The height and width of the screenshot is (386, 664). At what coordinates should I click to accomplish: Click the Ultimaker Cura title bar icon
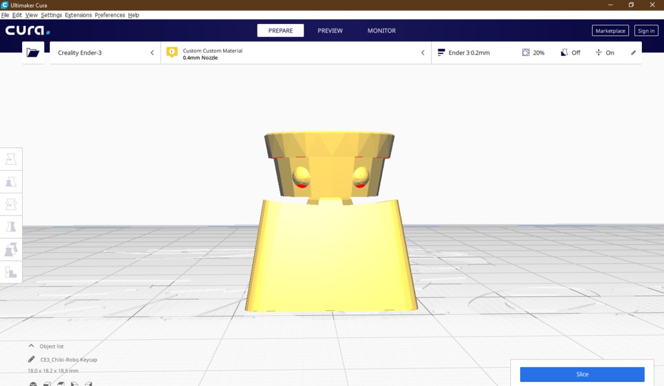coord(5,5)
